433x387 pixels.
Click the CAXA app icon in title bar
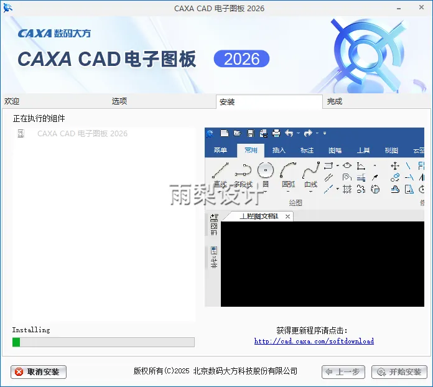pyautogui.click(x=7, y=8)
